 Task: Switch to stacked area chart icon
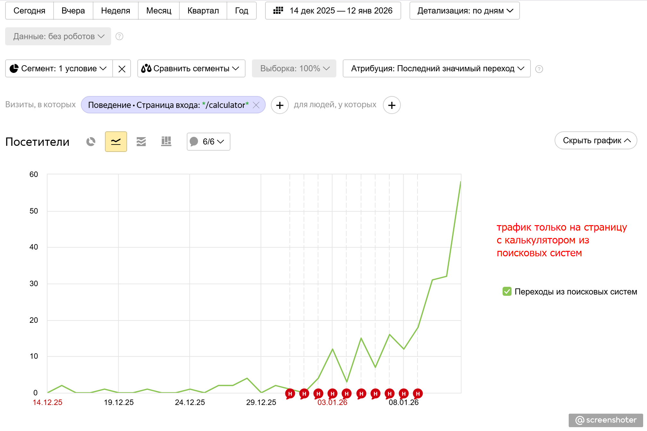point(141,142)
